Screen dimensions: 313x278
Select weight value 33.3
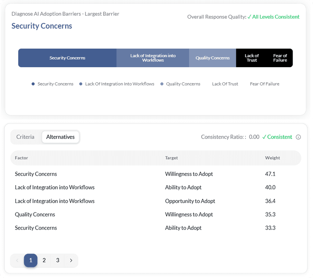tap(270, 228)
